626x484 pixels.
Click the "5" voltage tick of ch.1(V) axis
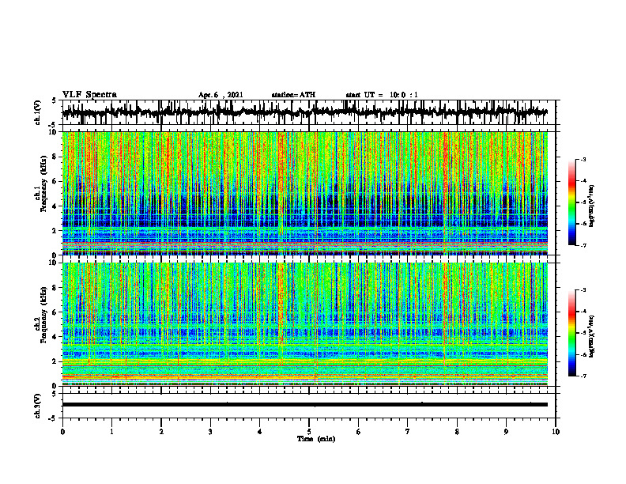point(55,101)
